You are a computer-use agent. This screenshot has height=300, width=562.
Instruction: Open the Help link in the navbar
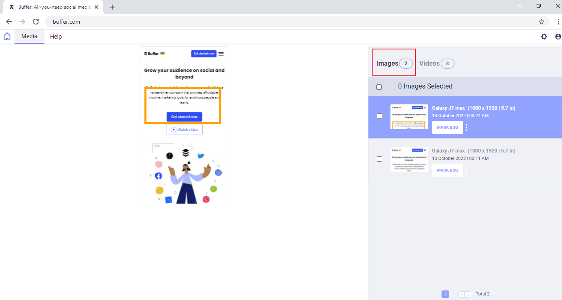click(x=56, y=37)
